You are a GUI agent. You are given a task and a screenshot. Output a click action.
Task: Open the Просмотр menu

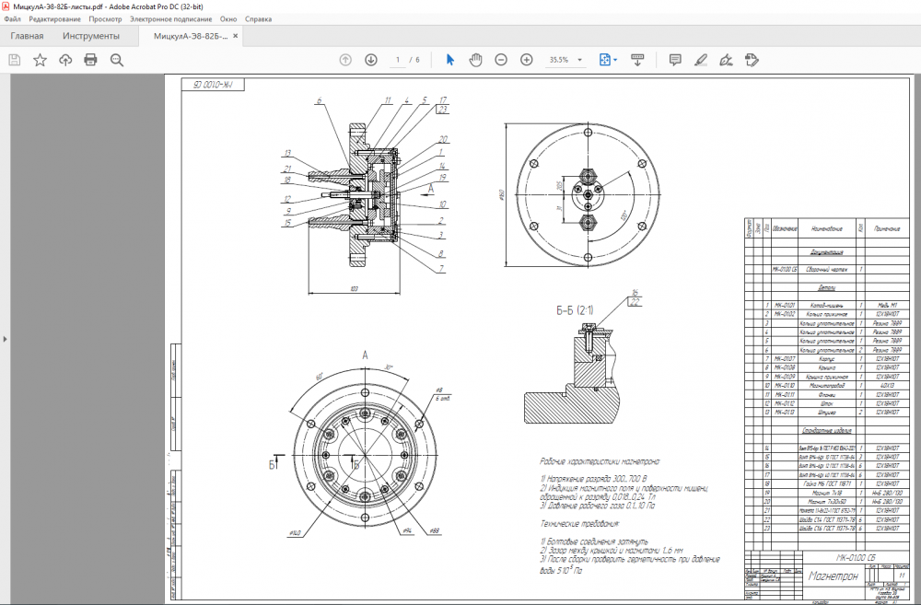(x=105, y=19)
